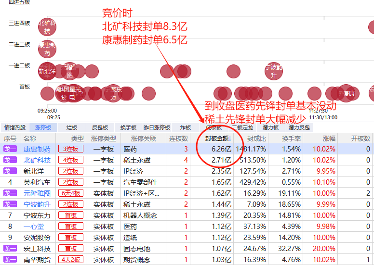Click the 4天2板 badge for 南华期货
The image size is (374, 265).
70,259
